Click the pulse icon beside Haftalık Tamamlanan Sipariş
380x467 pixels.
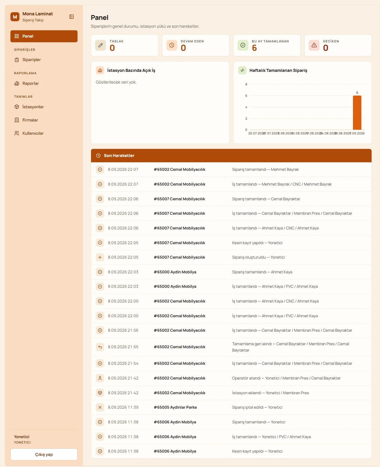tap(242, 70)
